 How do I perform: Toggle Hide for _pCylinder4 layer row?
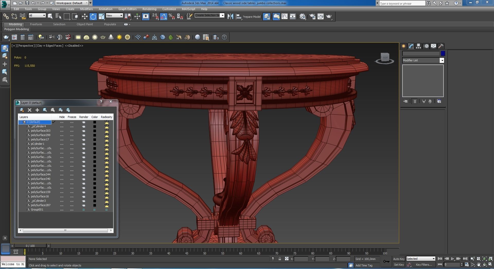click(x=62, y=127)
